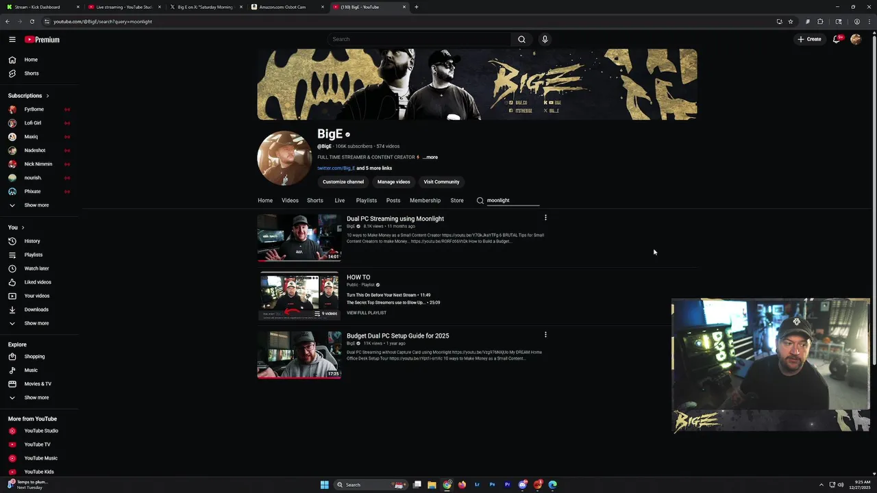
Task: Bookmark this page with the star icon
Action: pos(791,21)
